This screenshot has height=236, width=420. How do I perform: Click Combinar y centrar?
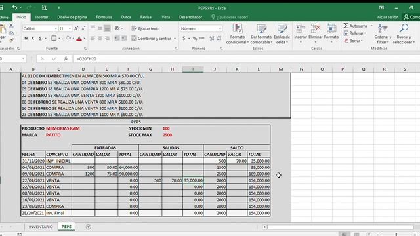click(152, 39)
